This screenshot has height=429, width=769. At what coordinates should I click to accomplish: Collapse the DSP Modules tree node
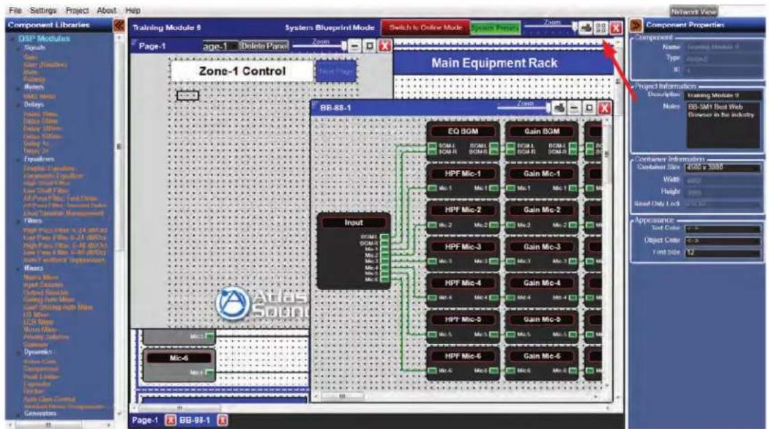coord(14,38)
